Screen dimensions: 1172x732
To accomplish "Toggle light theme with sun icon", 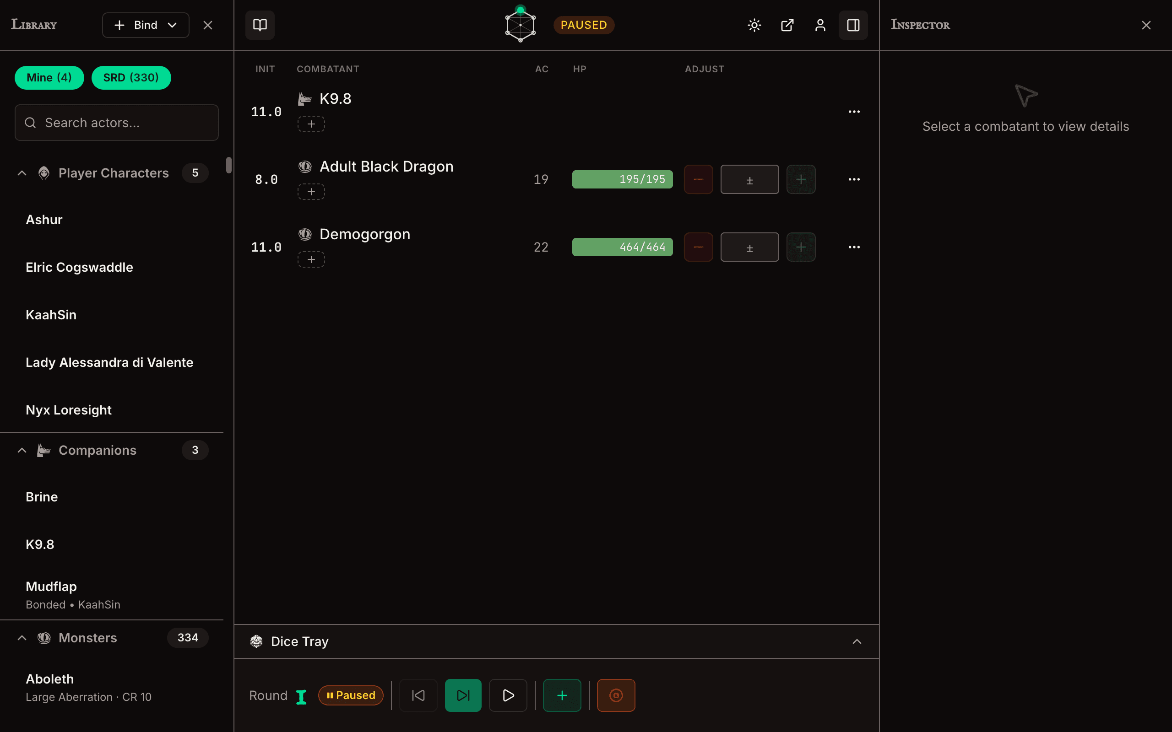I will click(754, 25).
